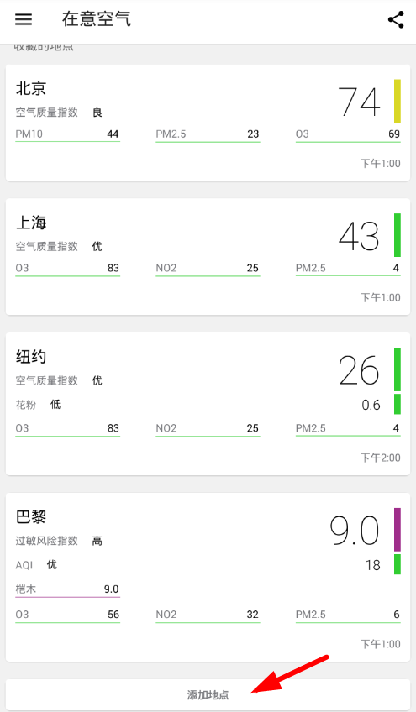Select the 纽约 location card
The height and width of the screenshot is (712, 416).
point(208,404)
